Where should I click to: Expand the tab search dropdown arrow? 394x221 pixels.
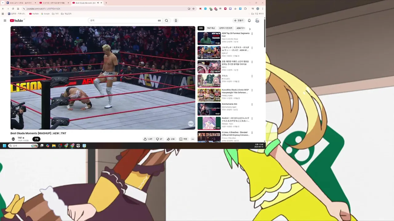point(3,3)
